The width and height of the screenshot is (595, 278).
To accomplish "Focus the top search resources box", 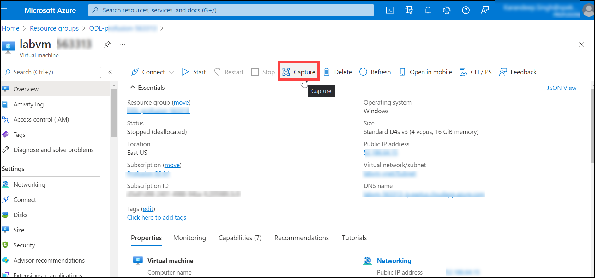I will pos(231,10).
